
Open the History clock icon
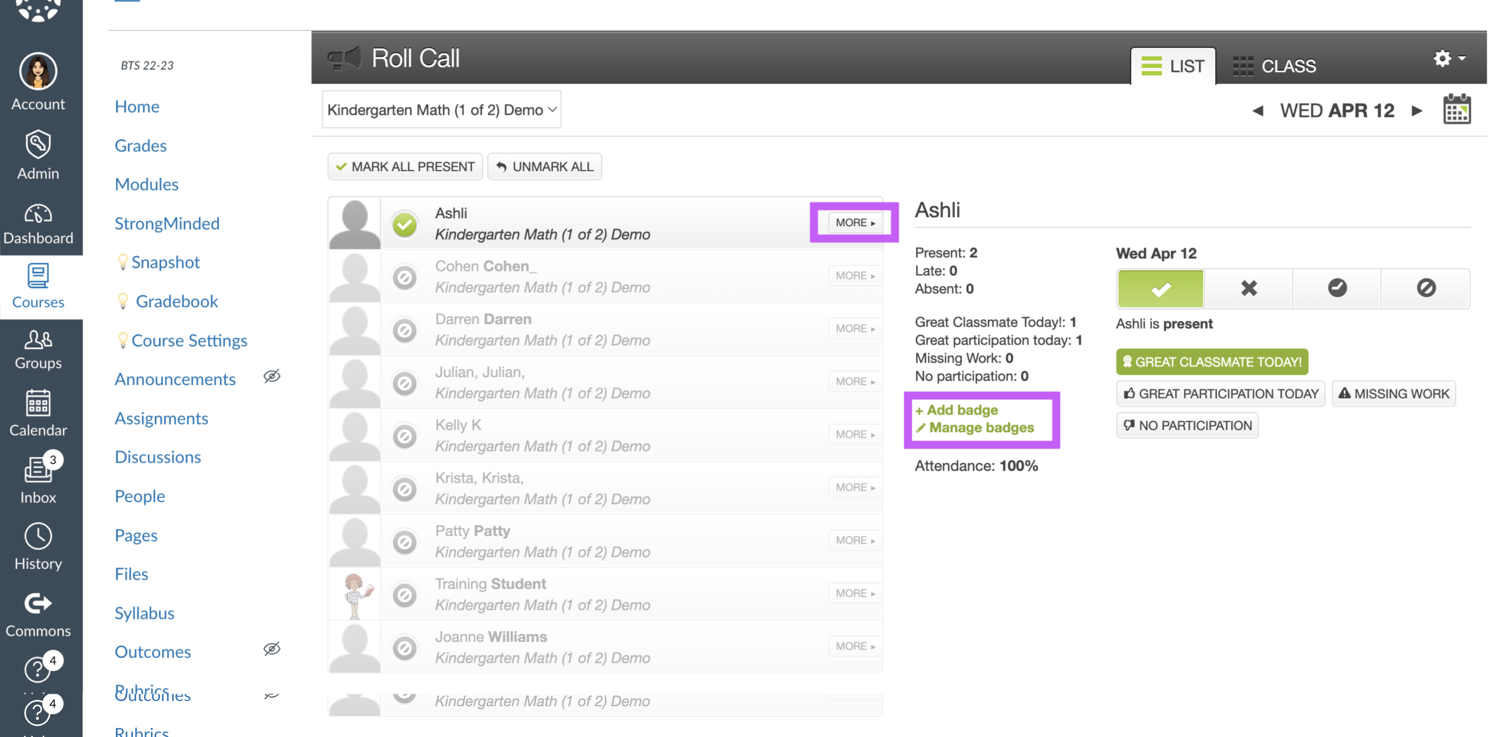(38, 536)
